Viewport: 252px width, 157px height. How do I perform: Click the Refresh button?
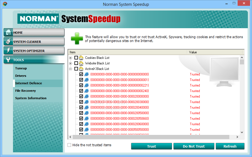click(230, 146)
